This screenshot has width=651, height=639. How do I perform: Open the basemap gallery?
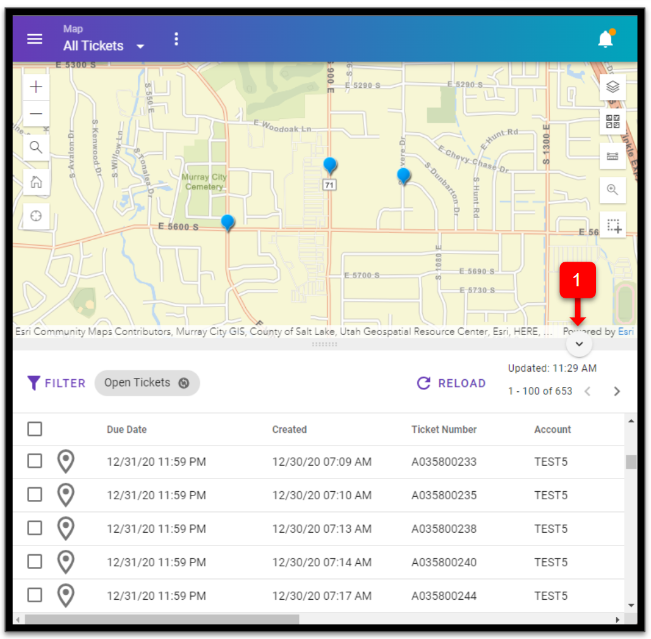tap(612, 121)
